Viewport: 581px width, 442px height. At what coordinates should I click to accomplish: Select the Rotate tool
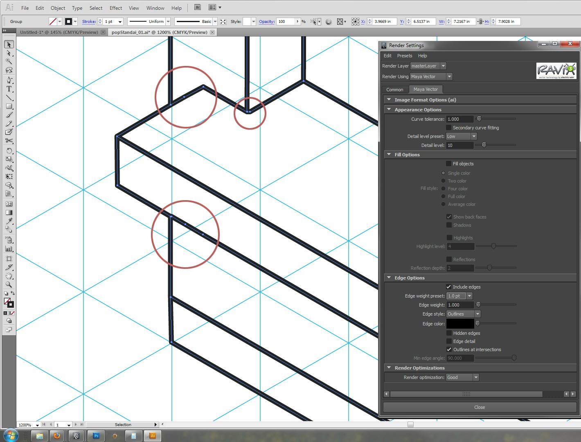pyautogui.click(x=9, y=151)
